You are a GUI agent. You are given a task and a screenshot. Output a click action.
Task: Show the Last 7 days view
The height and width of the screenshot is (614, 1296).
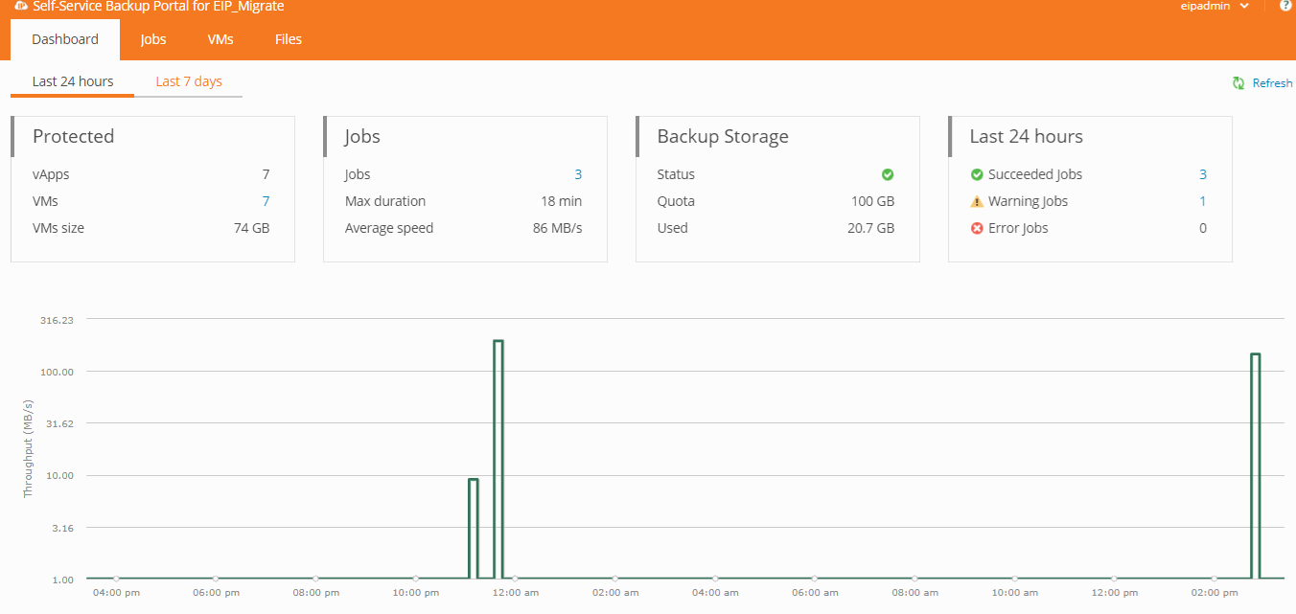pyautogui.click(x=189, y=81)
